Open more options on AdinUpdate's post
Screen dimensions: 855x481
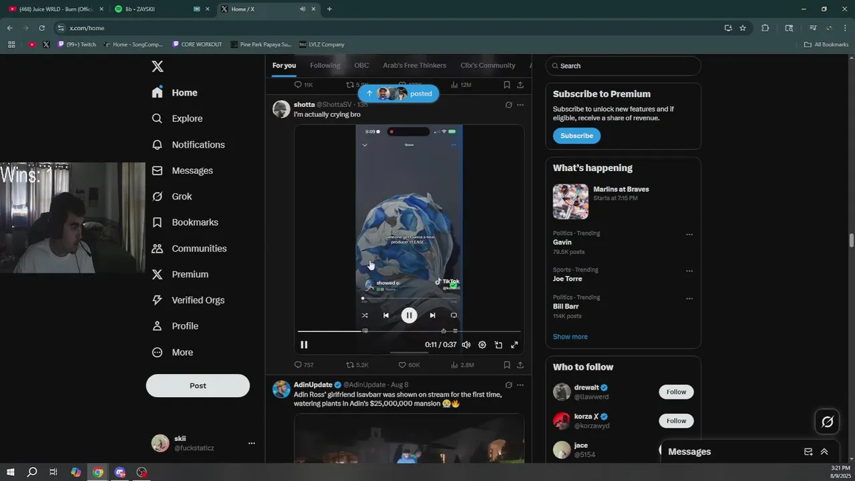(520, 385)
